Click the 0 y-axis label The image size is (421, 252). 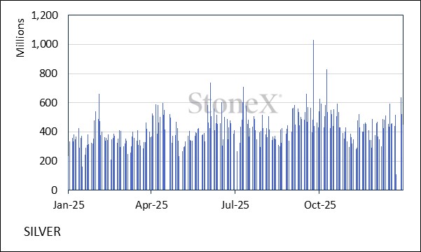[55, 190]
